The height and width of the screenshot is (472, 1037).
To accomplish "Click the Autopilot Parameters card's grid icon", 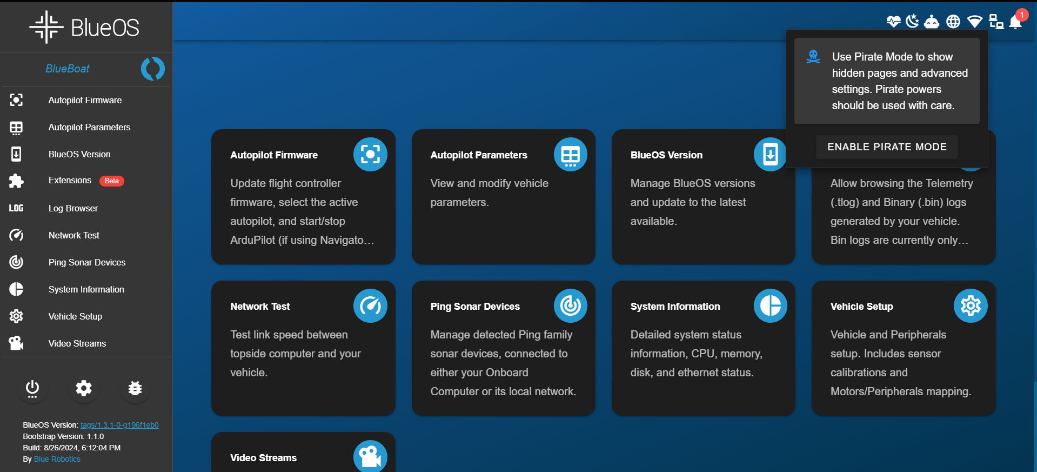I will point(571,155).
